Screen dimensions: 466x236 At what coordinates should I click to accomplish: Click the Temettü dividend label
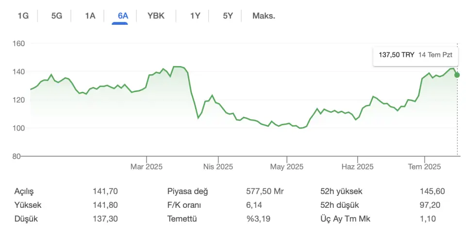182,219
